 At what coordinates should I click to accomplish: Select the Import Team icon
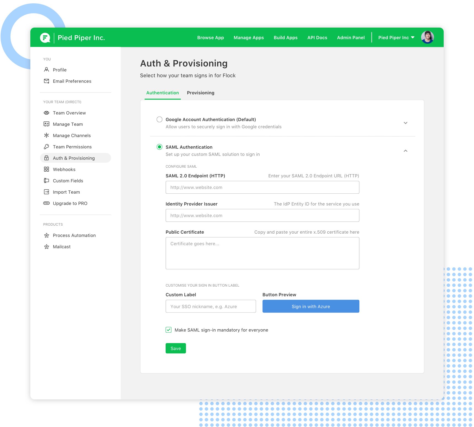46,192
